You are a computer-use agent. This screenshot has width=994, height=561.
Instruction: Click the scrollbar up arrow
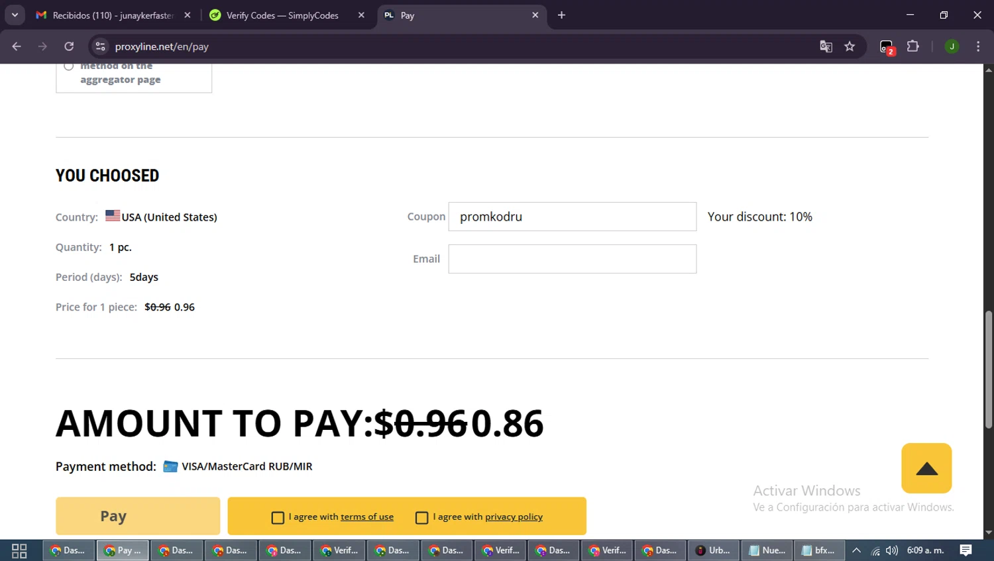[989, 70]
